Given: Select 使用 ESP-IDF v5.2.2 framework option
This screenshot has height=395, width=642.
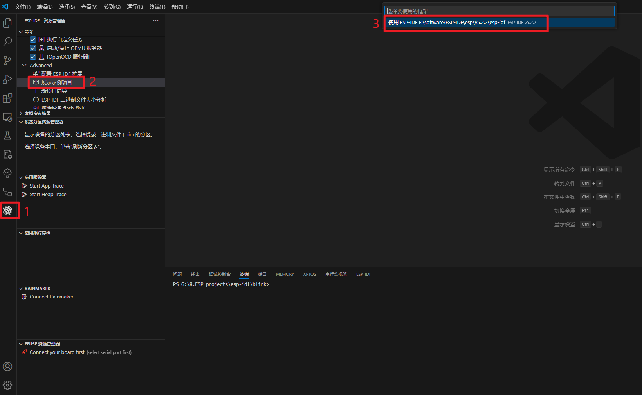Looking at the screenshot, I should coord(500,22).
